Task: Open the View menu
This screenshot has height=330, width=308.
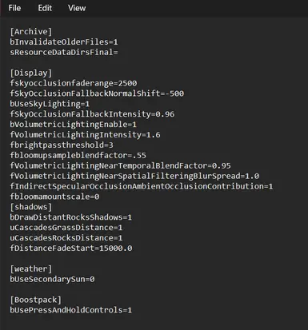Action: point(77,8)
